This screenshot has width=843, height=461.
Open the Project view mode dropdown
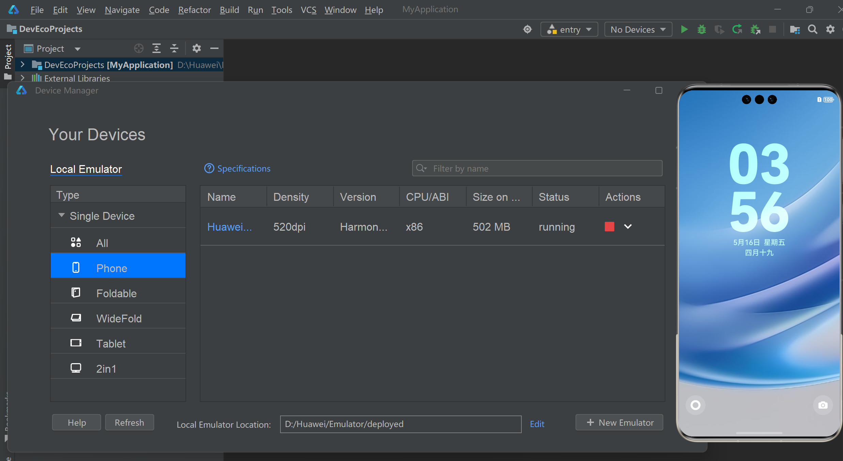coord(52,49)
